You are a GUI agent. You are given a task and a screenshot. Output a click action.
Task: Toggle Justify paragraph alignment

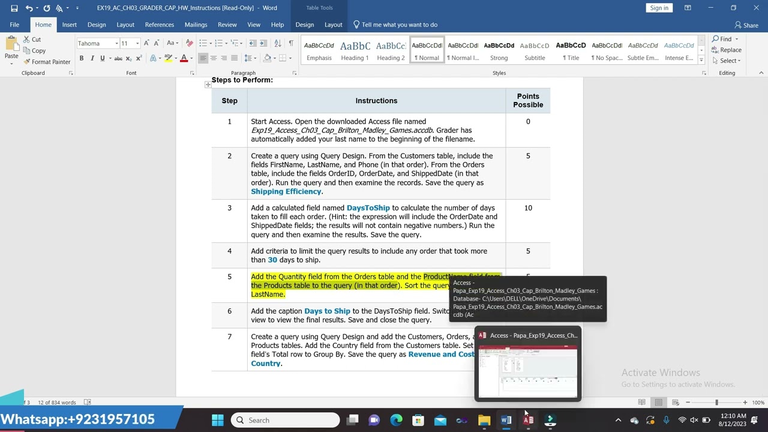click(234, 58)
